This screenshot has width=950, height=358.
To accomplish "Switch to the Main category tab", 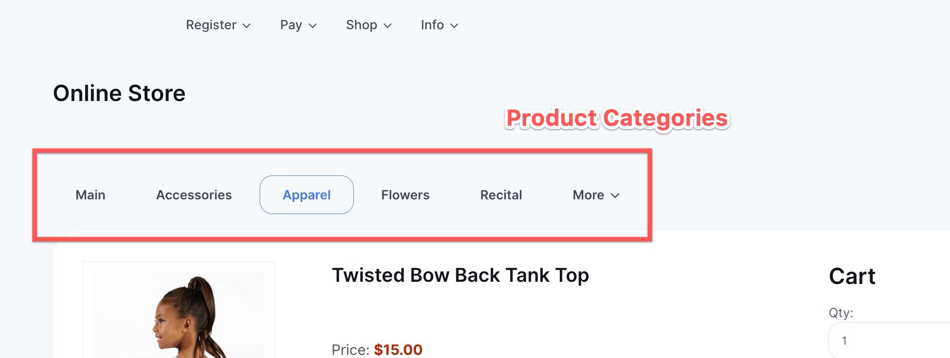I will [91, 195].
